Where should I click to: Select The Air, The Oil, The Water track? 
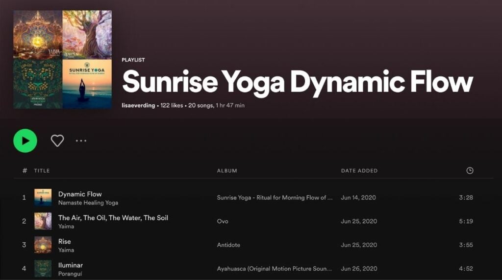click(x=113, y=218)
